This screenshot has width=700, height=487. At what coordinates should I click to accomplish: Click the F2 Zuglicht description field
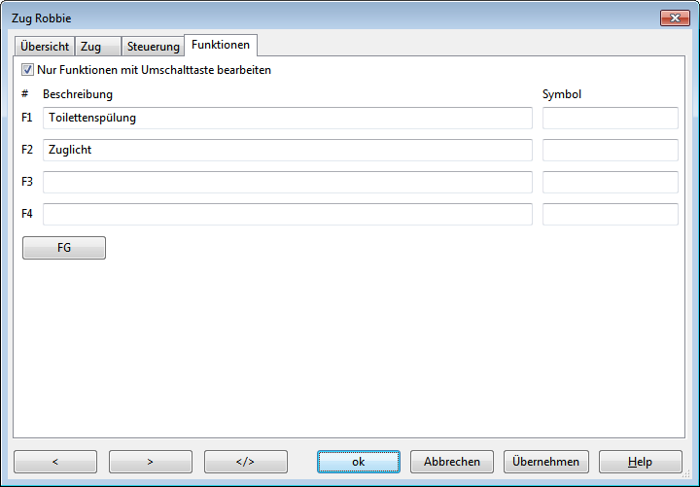point(287,150)
